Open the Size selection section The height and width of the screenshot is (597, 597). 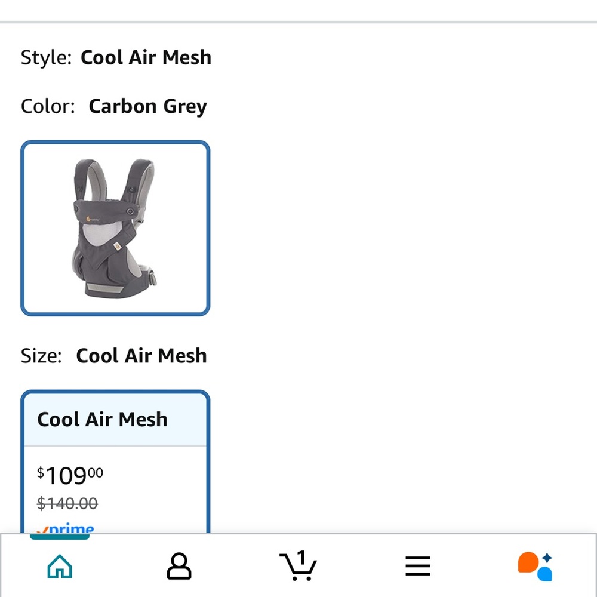(113, 355)
